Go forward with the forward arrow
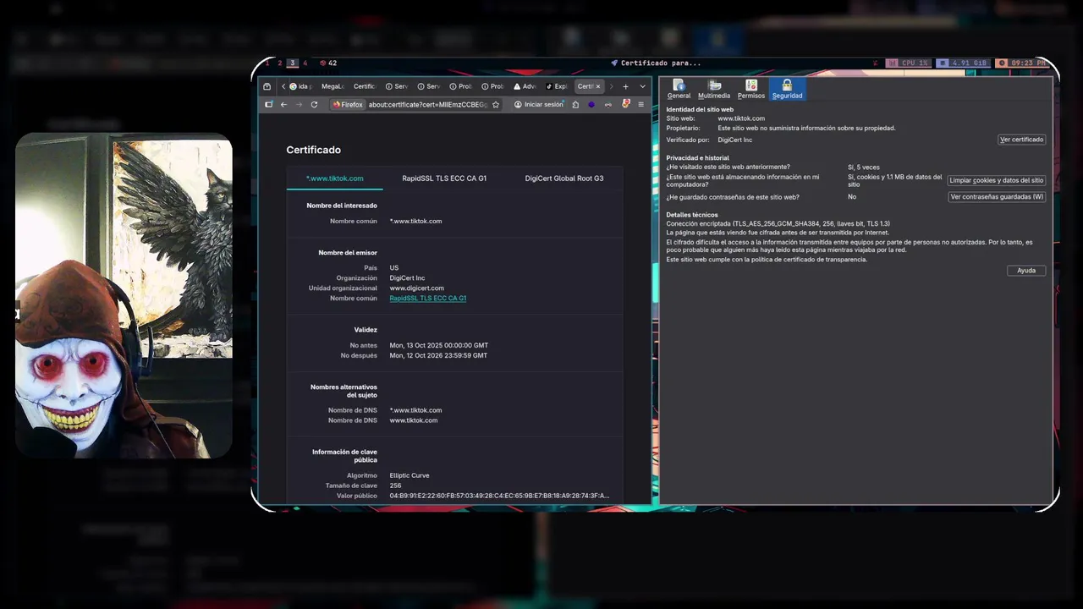This screenshot has width=1083, height=609. pos(299,105)
